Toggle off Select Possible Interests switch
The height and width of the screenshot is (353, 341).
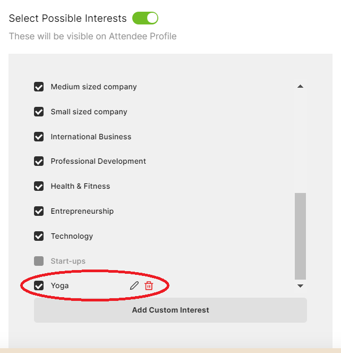coord(145,18)
